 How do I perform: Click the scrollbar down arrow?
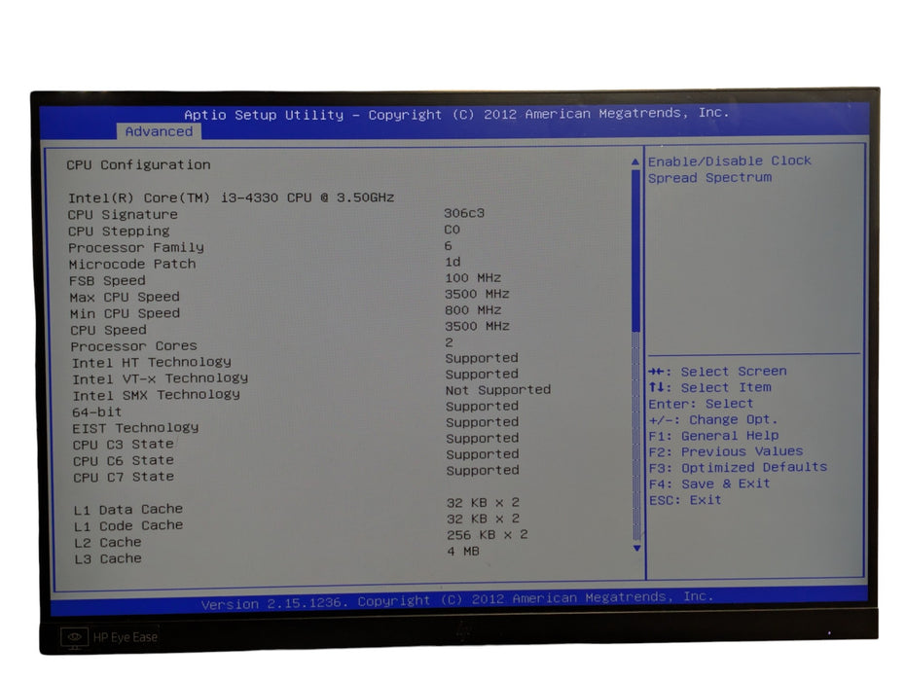(x=636, y=548)
